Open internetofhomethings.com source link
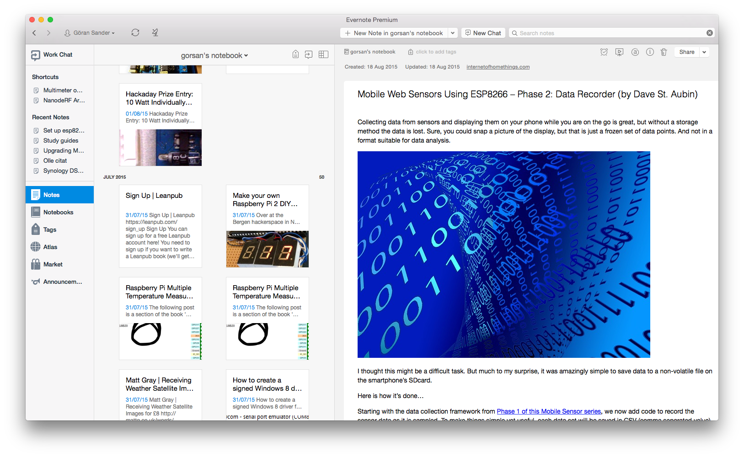Viewport: 744px width, 457px height. coord(498,67)
